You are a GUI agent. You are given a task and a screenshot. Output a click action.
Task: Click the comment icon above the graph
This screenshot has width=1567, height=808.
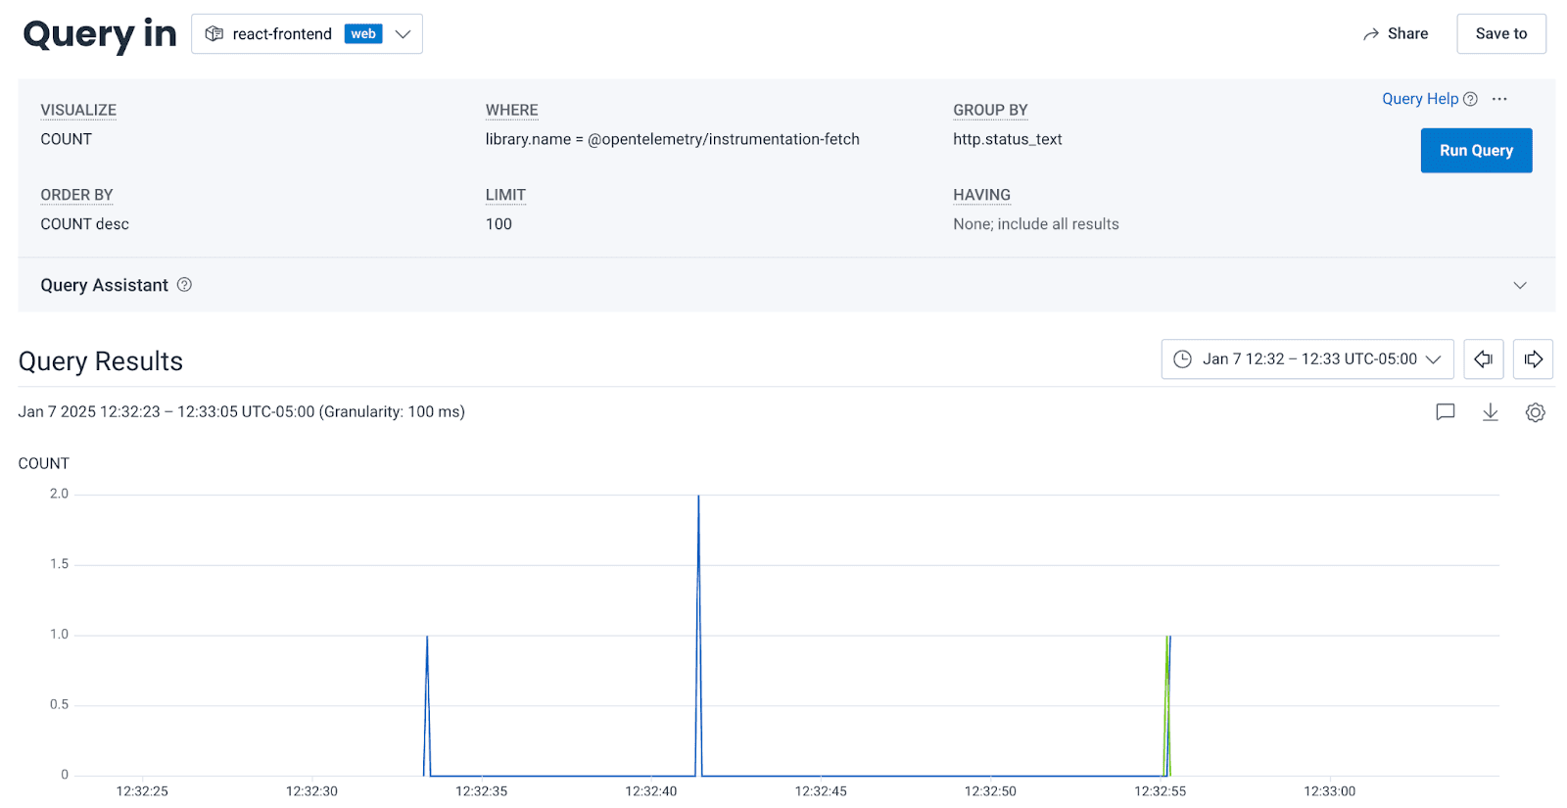coord(1445,412)
